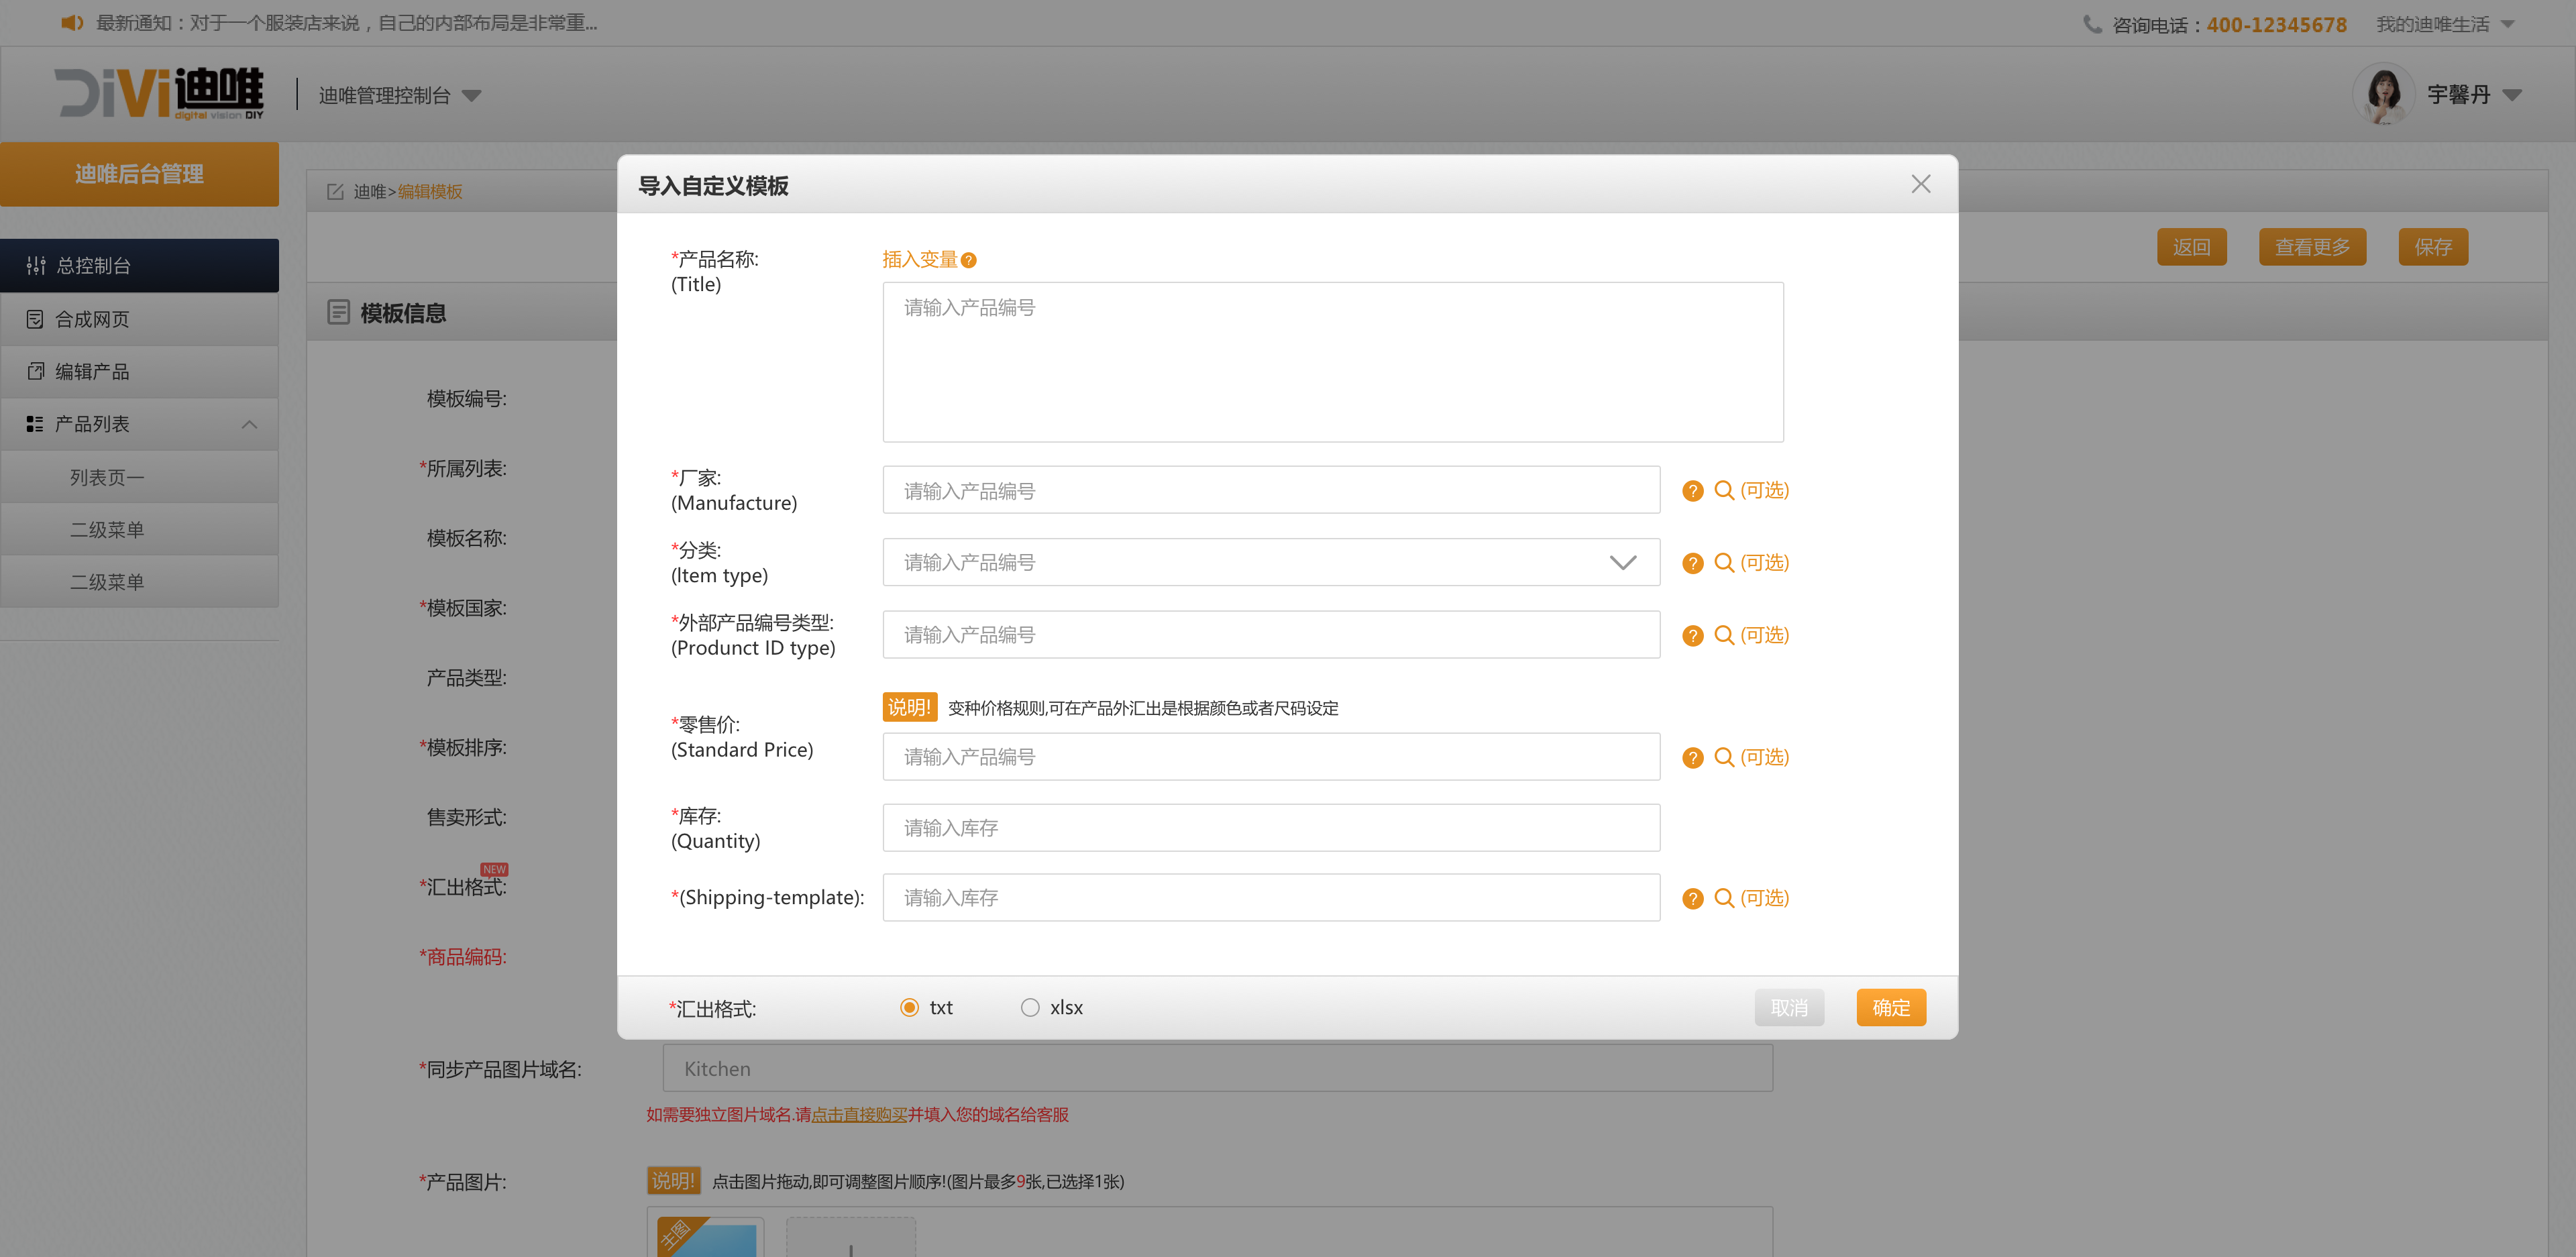This screenshot has width=2576, height=1257.
Task: Click the 库存 Quantity input field
Action: 1271,828
